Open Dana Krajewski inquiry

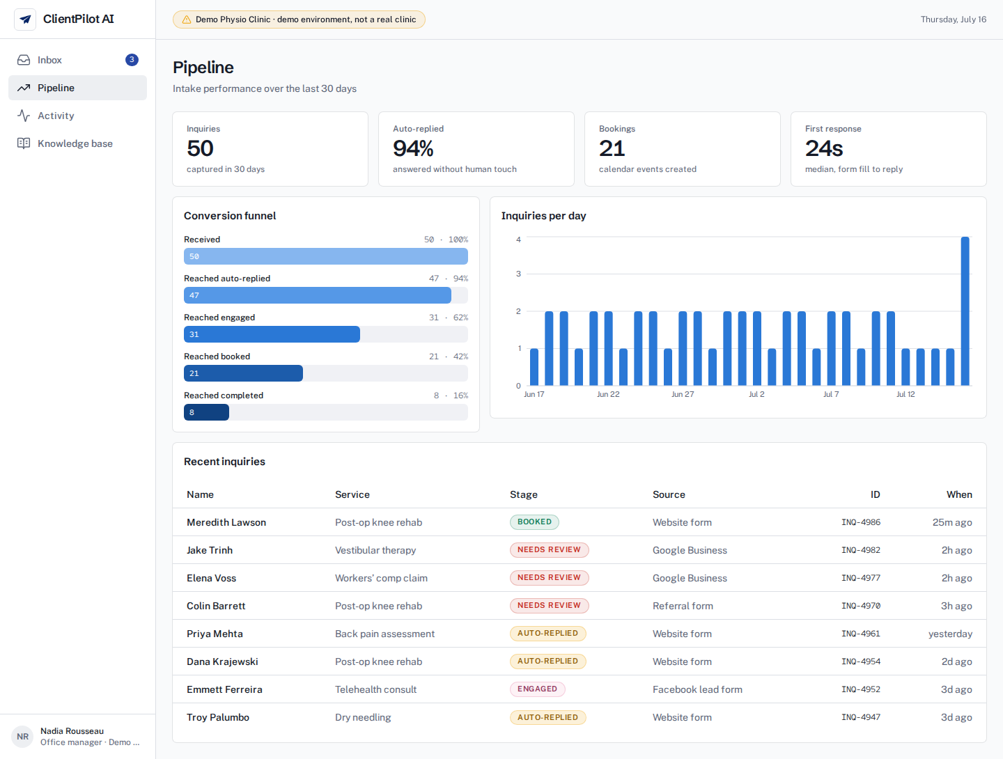pos(580,662)
